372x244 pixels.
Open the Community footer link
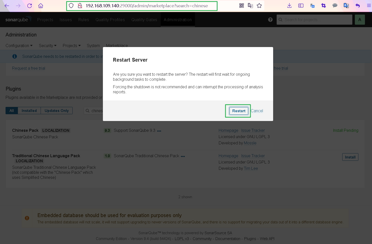point(202,239)
